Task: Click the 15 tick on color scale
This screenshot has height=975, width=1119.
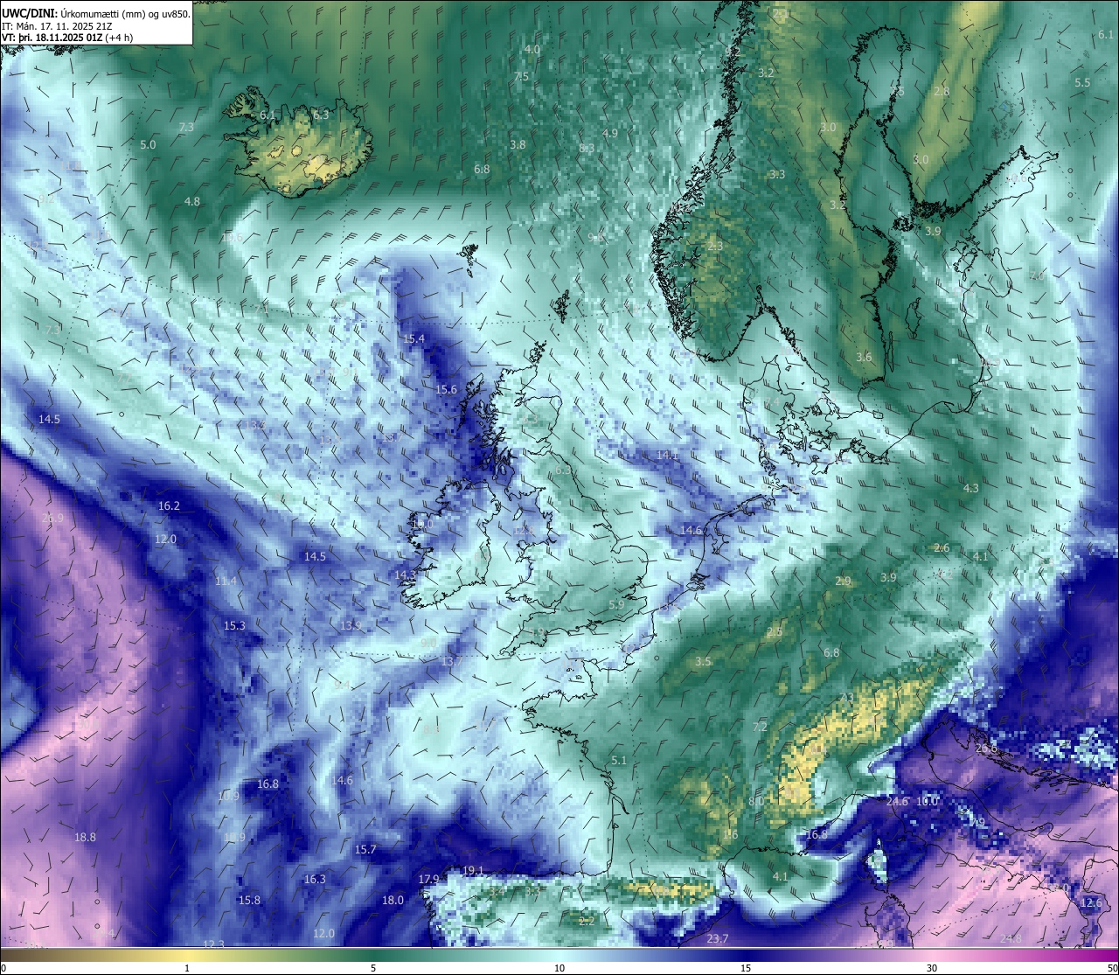Action: [x=746, y=968]
